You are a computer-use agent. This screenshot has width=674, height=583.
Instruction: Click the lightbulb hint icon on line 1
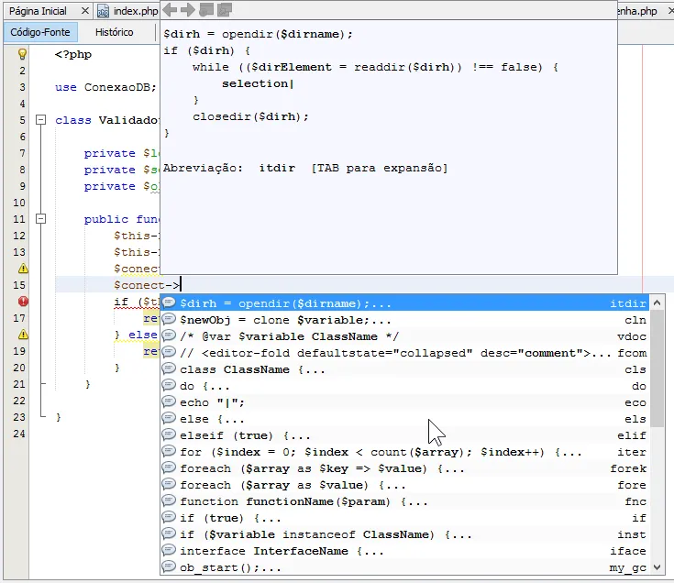click(24, 54)
